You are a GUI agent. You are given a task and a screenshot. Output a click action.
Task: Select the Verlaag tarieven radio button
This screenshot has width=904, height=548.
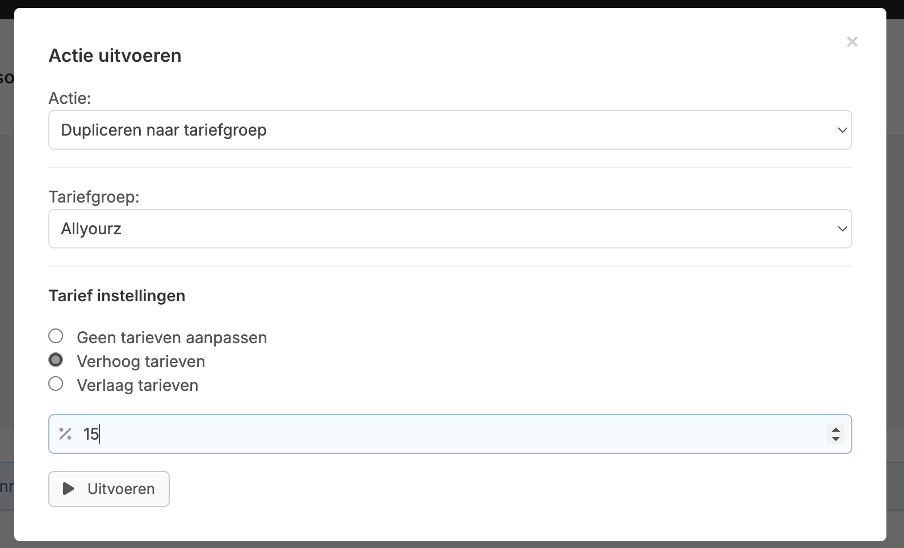coord(56,383)
